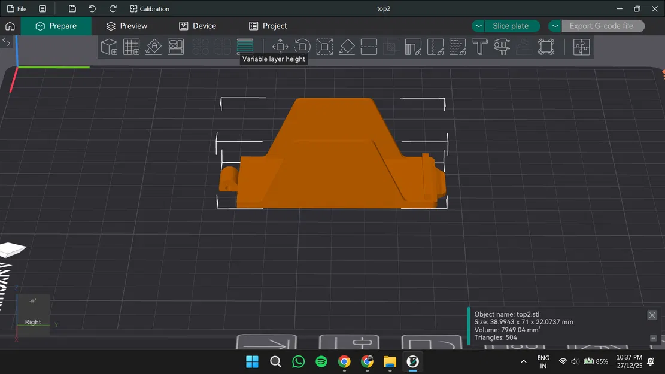
Task: Collapse the sidebar with the arrow toggle
Action: click(x=7, y=41)
